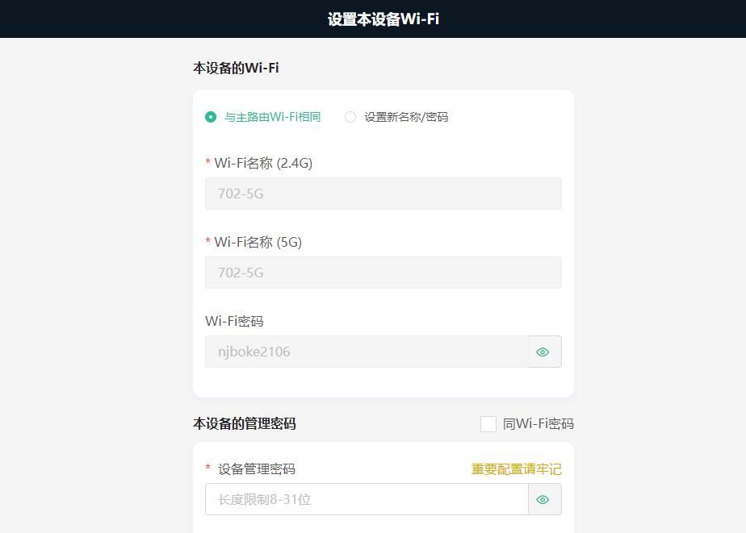Click the 设置本设备Wi-Fi page title
Screen dimensions: 746x533
click(x=383, y=19)
